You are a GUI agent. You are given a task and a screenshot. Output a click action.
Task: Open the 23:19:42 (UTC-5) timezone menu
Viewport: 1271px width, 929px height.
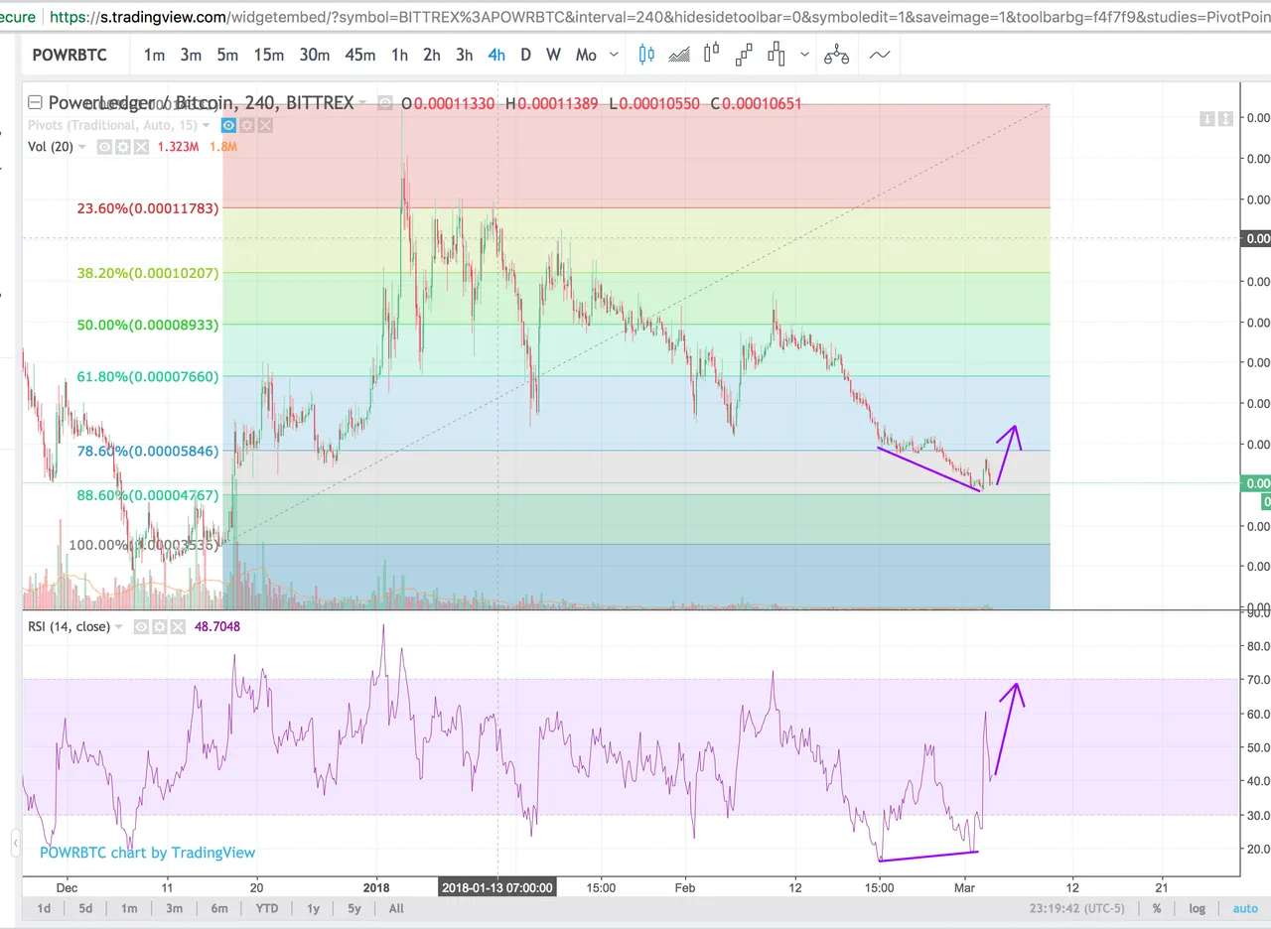click(1077, 908)
